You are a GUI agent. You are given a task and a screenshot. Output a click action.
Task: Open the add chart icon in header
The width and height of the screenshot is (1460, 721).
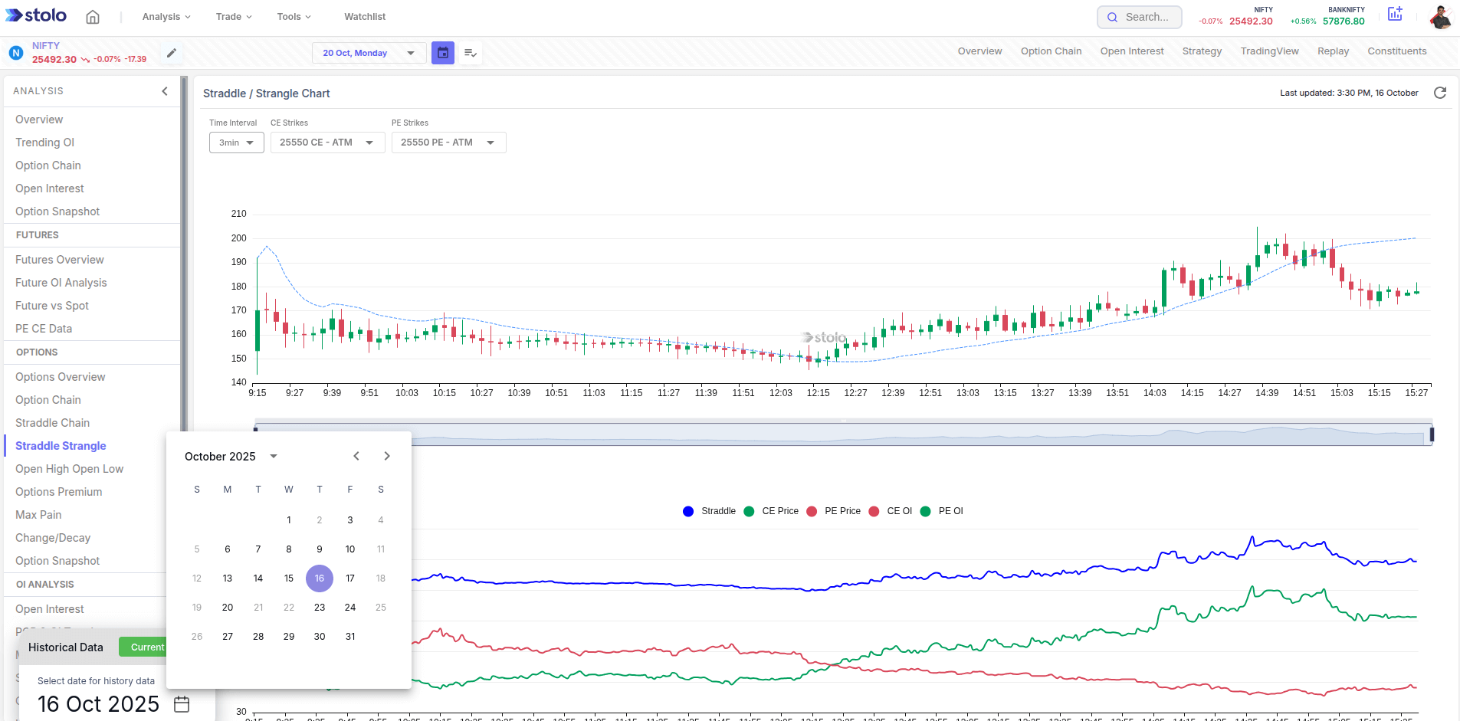(x=1395, y=15)
